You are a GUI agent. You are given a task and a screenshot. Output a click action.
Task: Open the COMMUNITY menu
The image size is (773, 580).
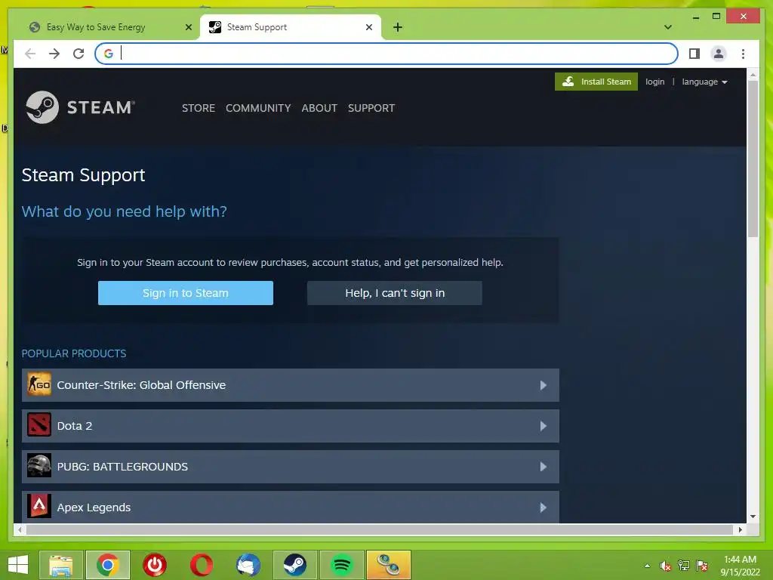coord(258,108)
